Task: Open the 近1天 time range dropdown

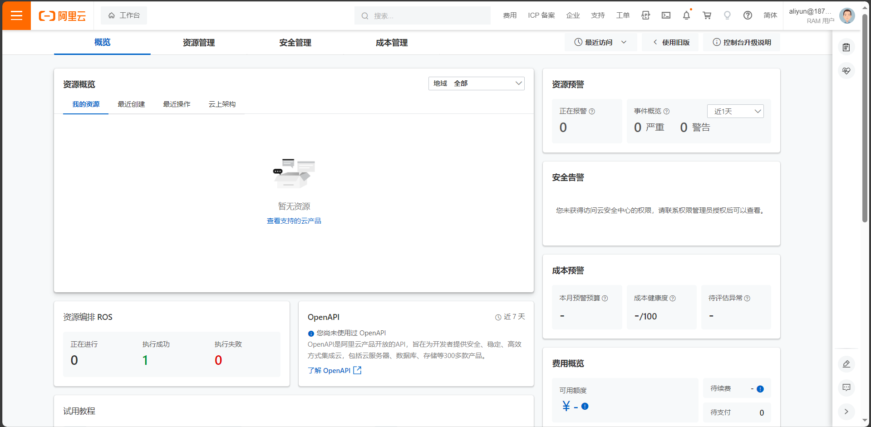Action: pos(735,112)
